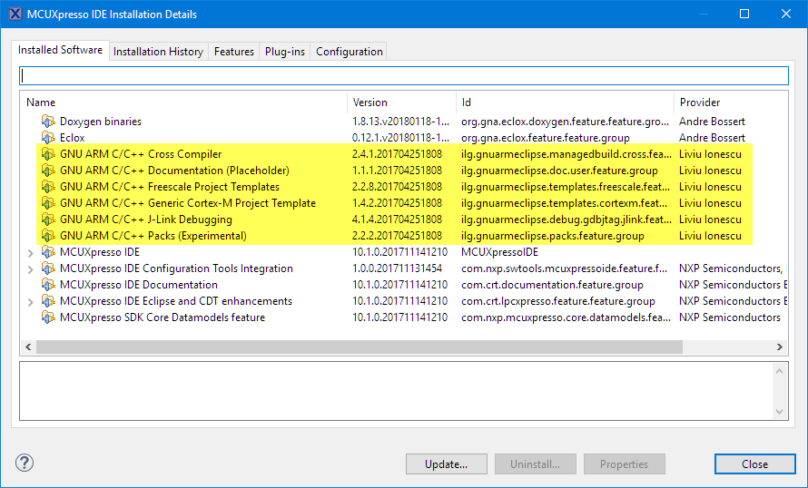Click version 2.4.1.201704251808 cell

tap(397, 154)
